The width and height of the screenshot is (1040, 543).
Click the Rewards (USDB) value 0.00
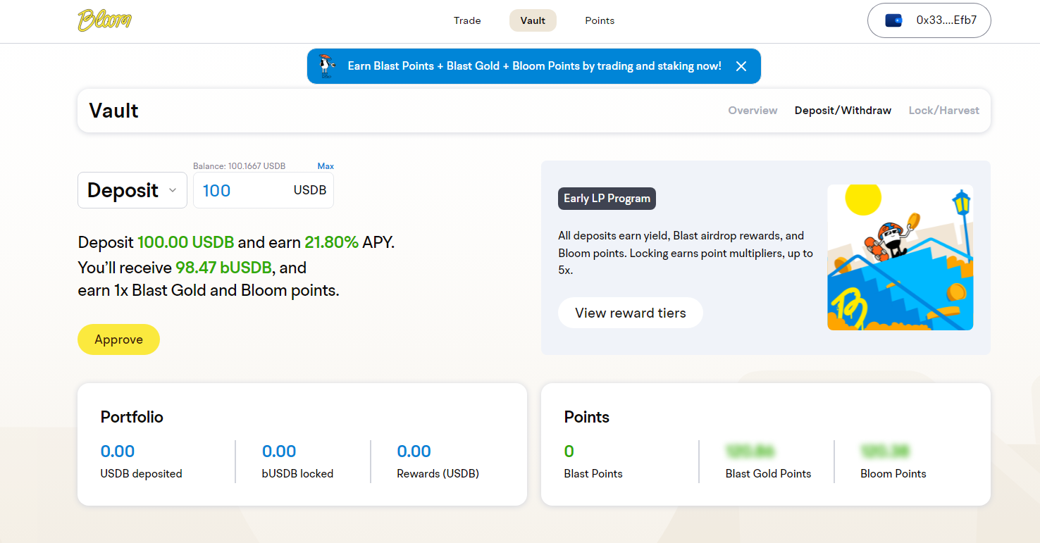(414, 451)
